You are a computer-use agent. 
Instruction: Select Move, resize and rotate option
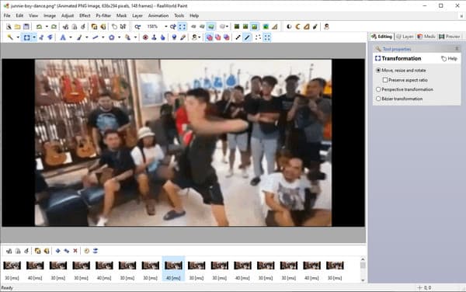tap(401, 71)
